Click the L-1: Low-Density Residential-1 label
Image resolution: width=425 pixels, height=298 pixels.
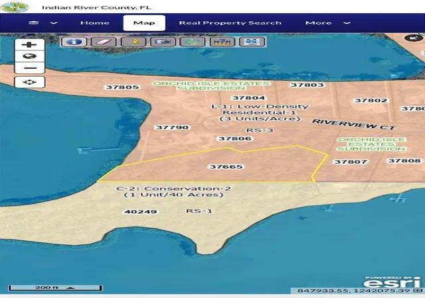click(260, 113)
